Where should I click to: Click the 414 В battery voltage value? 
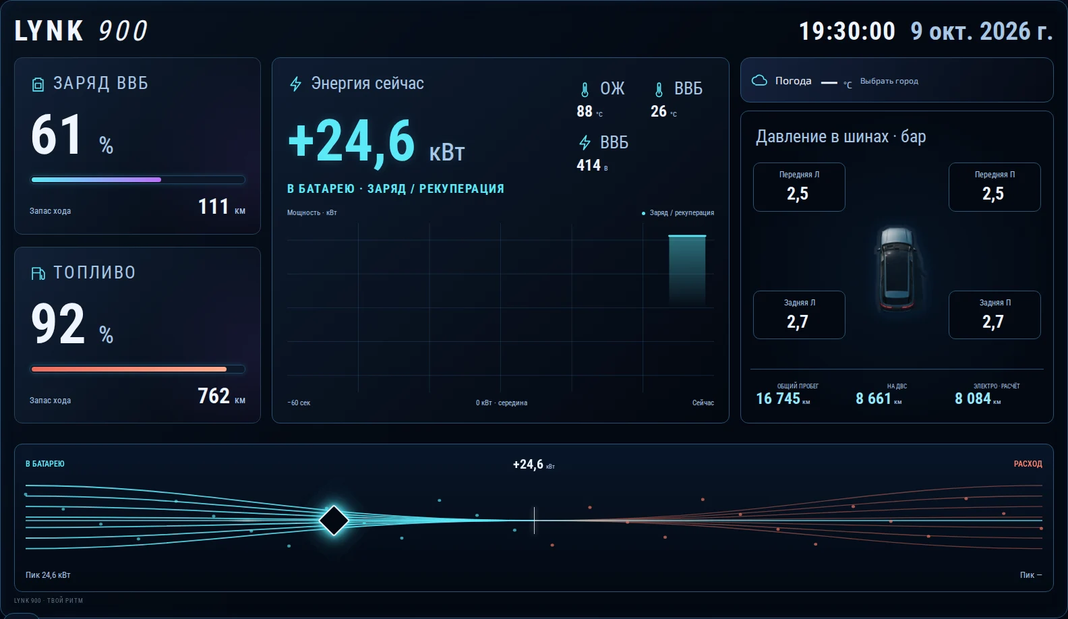(x=592, y=166)
